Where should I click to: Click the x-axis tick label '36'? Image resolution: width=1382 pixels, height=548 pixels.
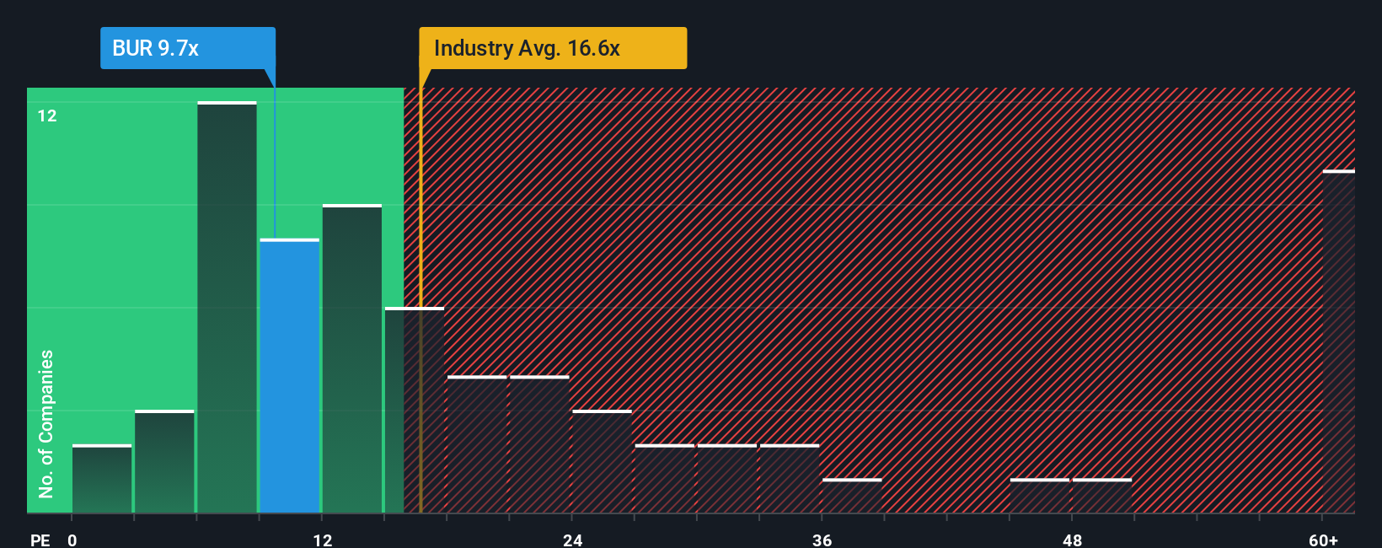click(x=822, y=540)
